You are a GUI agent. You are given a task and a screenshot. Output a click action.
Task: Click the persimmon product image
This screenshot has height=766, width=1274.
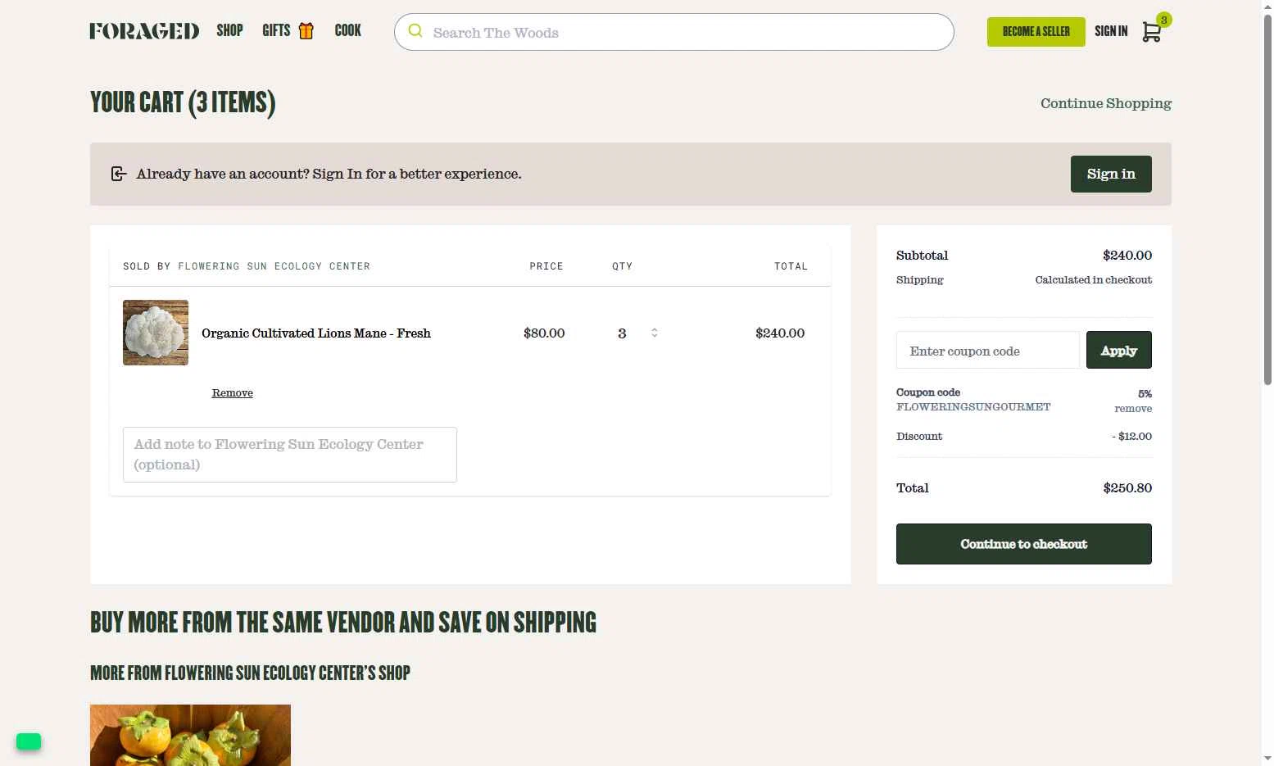[190, 735]
